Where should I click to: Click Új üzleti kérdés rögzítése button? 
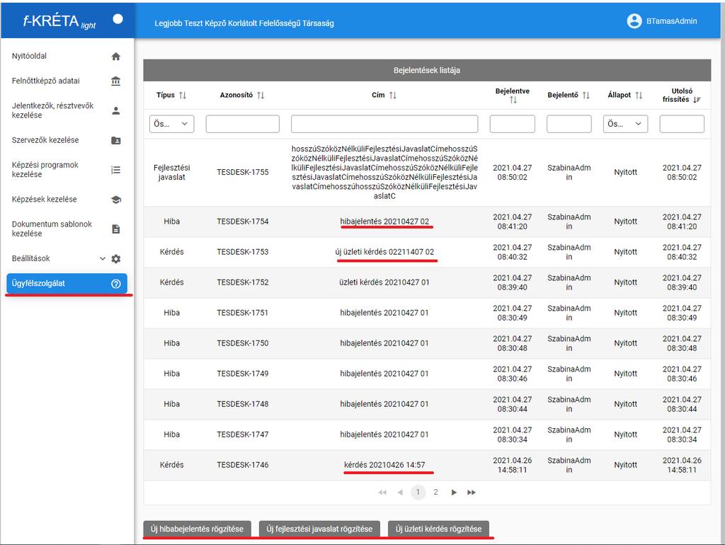pyautogui.click(x=438, y=529)
